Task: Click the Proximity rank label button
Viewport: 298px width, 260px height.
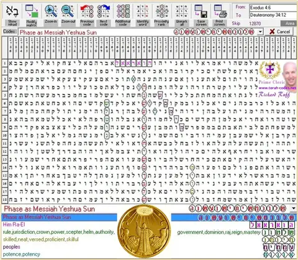Action: 161,23
